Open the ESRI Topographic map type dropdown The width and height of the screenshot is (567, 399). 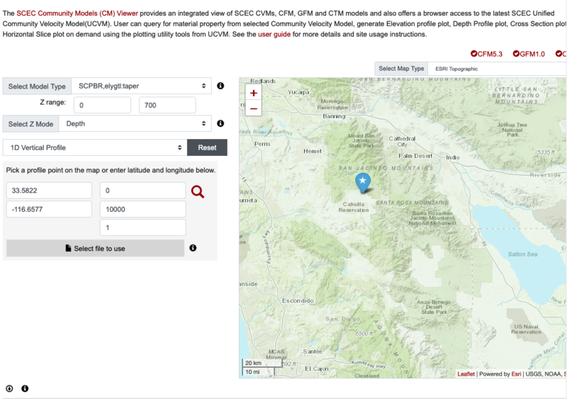(x=498, y=69)
